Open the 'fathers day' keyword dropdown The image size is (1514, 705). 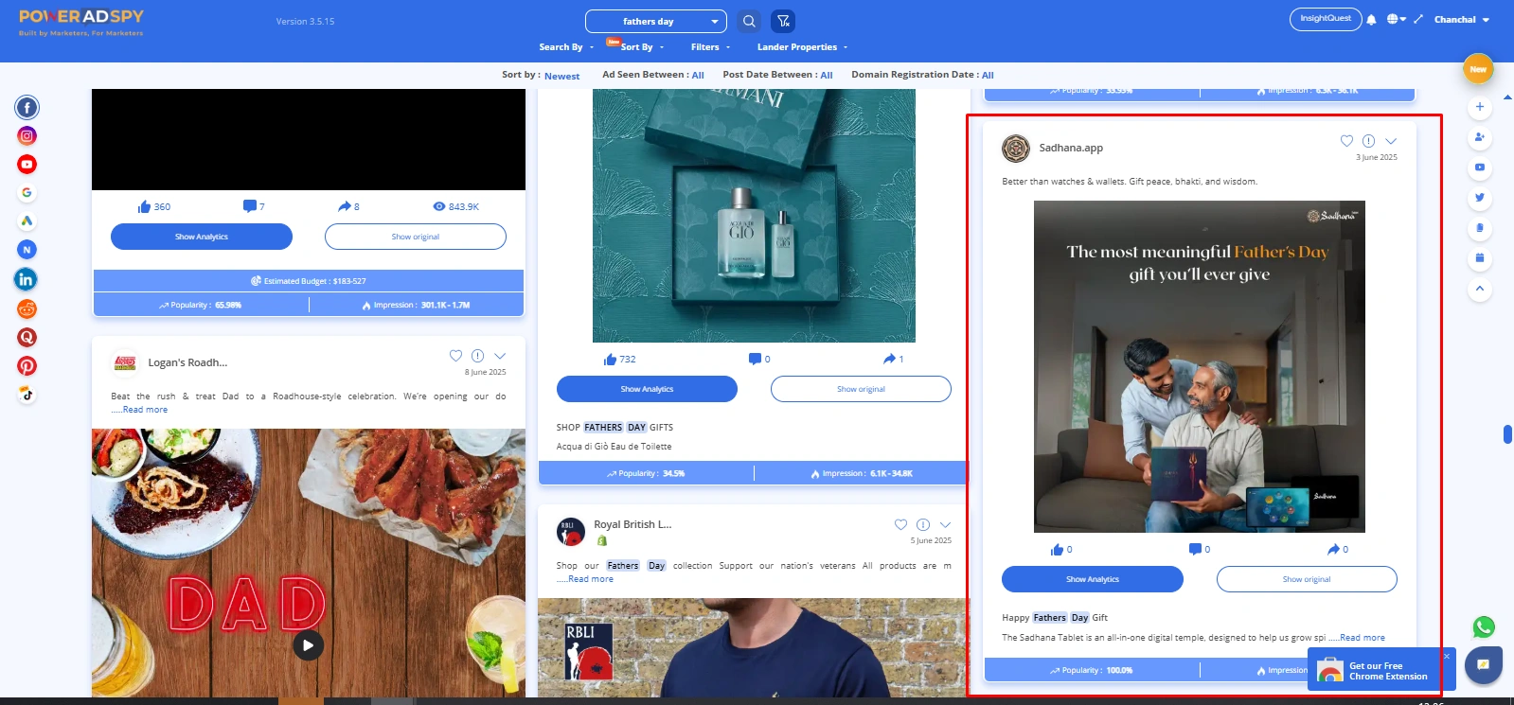[656, 21]
